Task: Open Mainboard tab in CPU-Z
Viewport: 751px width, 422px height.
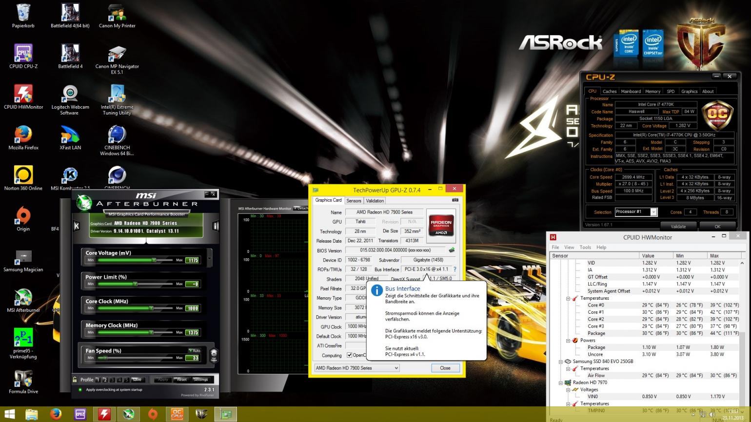Action: coord(631,91)
